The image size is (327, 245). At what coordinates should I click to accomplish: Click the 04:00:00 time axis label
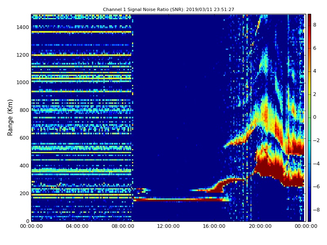77,226
